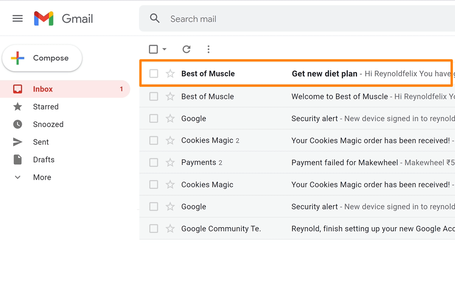Open the three-dot More options menu
The height and width of the screenshot is (299, 455).
[x=209, y=49]
